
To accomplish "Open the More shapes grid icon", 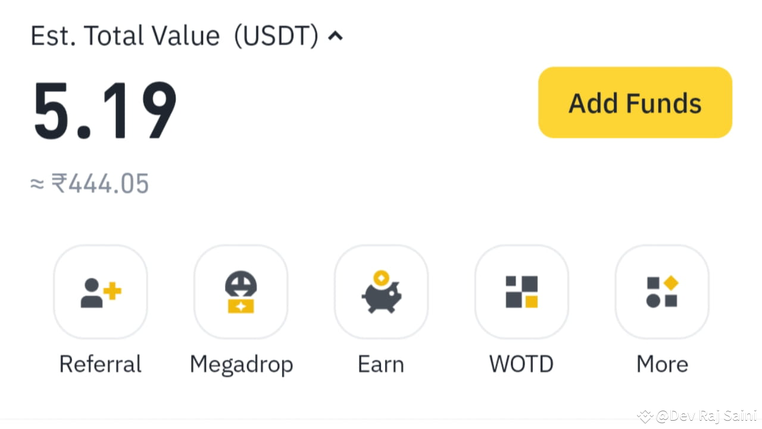I will point(662,292).
